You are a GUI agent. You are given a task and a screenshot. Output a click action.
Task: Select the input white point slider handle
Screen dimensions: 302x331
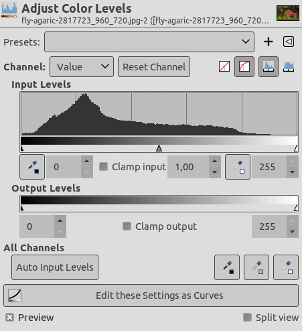pyautogui.click(x=296, y=148)
